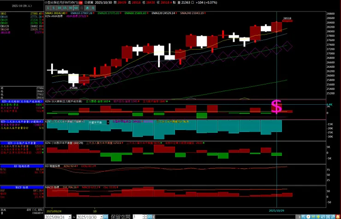Image resolution: width=341 pixels, height=219 pixels.
Task: Open the start date 2025/09/24 dropdown
Action: pyautogui.click(x=70, y=217)
